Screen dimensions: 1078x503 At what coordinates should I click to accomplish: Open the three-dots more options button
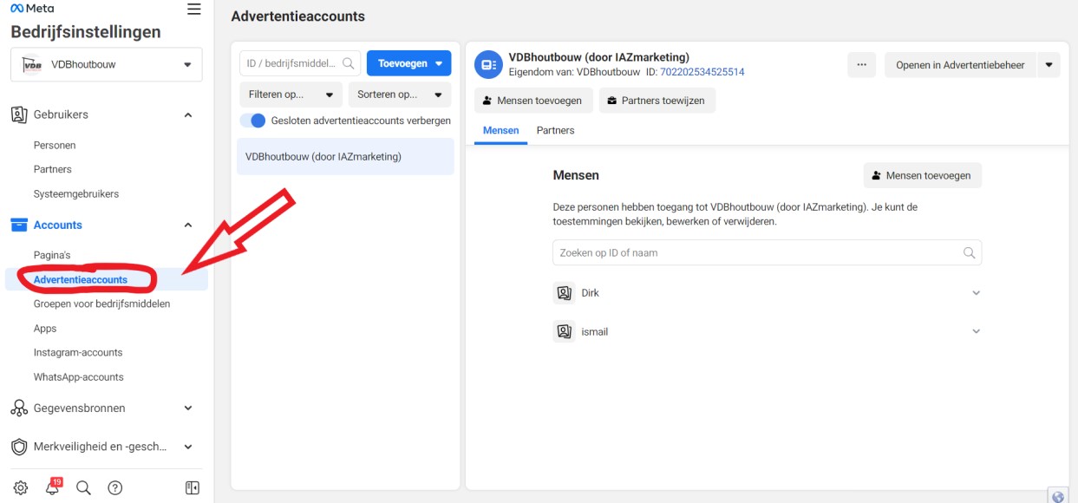pos(861,65)
